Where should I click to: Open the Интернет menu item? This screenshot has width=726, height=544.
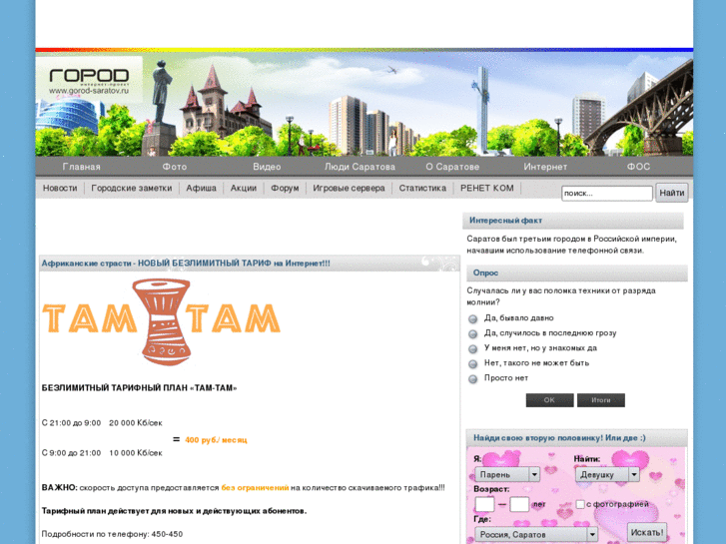click(x=545, y=167)
